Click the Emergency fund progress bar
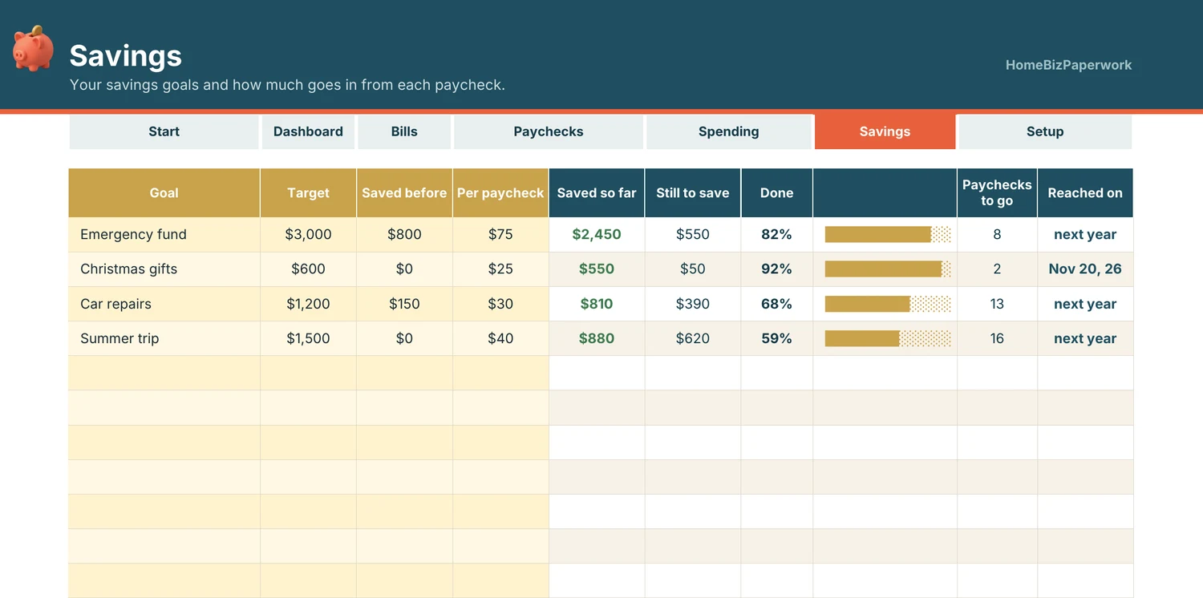 point(888,235)
